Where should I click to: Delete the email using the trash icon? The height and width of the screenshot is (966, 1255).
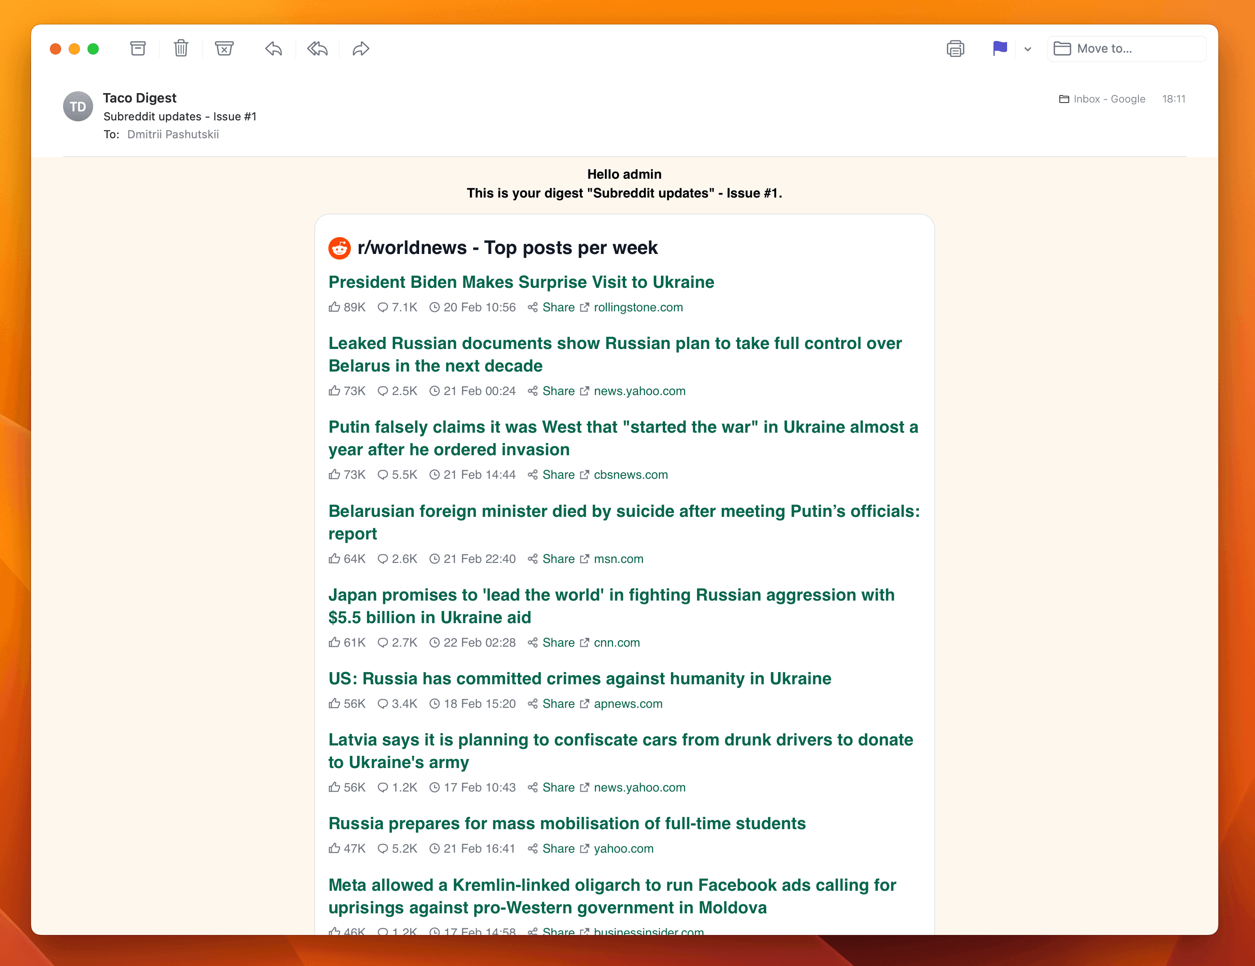pyautogui.click(x=181, y=48)
